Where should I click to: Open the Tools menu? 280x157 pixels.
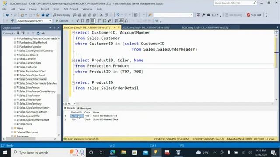56,9
